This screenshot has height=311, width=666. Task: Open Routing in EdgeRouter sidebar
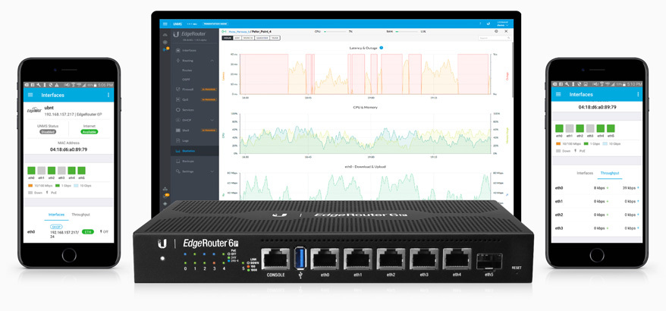coord(187,61)
